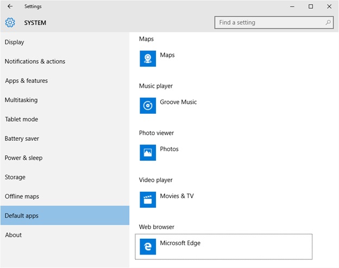Viewport: 339px width, 268px height.
Task: Click the search magnifier icon
Action: (x=328, y=23)
